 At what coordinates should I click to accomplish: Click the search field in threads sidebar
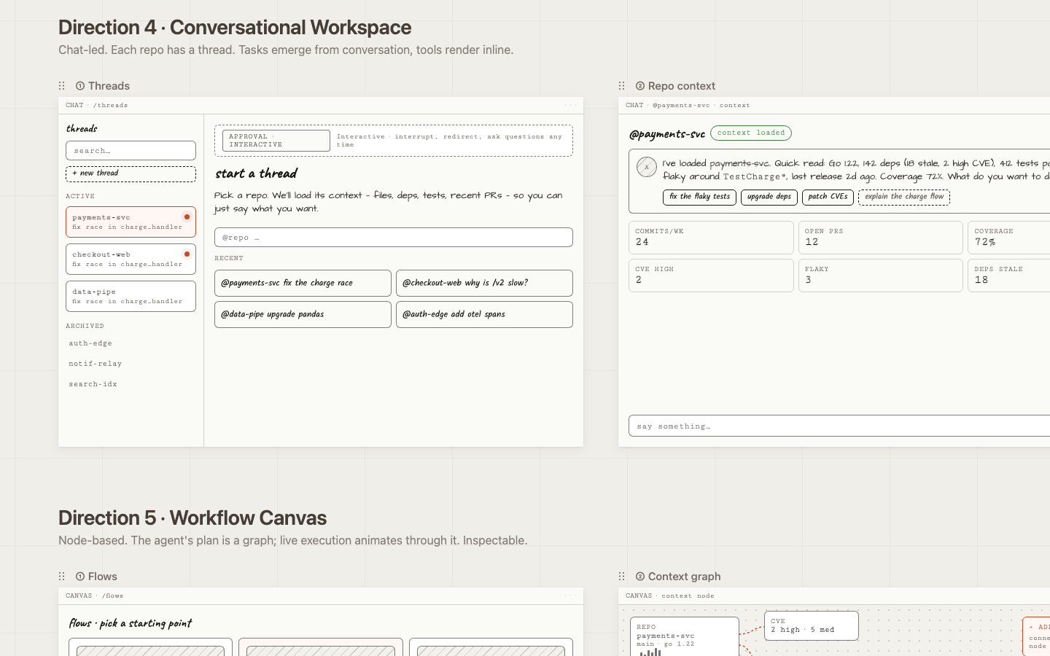[131, 151]
